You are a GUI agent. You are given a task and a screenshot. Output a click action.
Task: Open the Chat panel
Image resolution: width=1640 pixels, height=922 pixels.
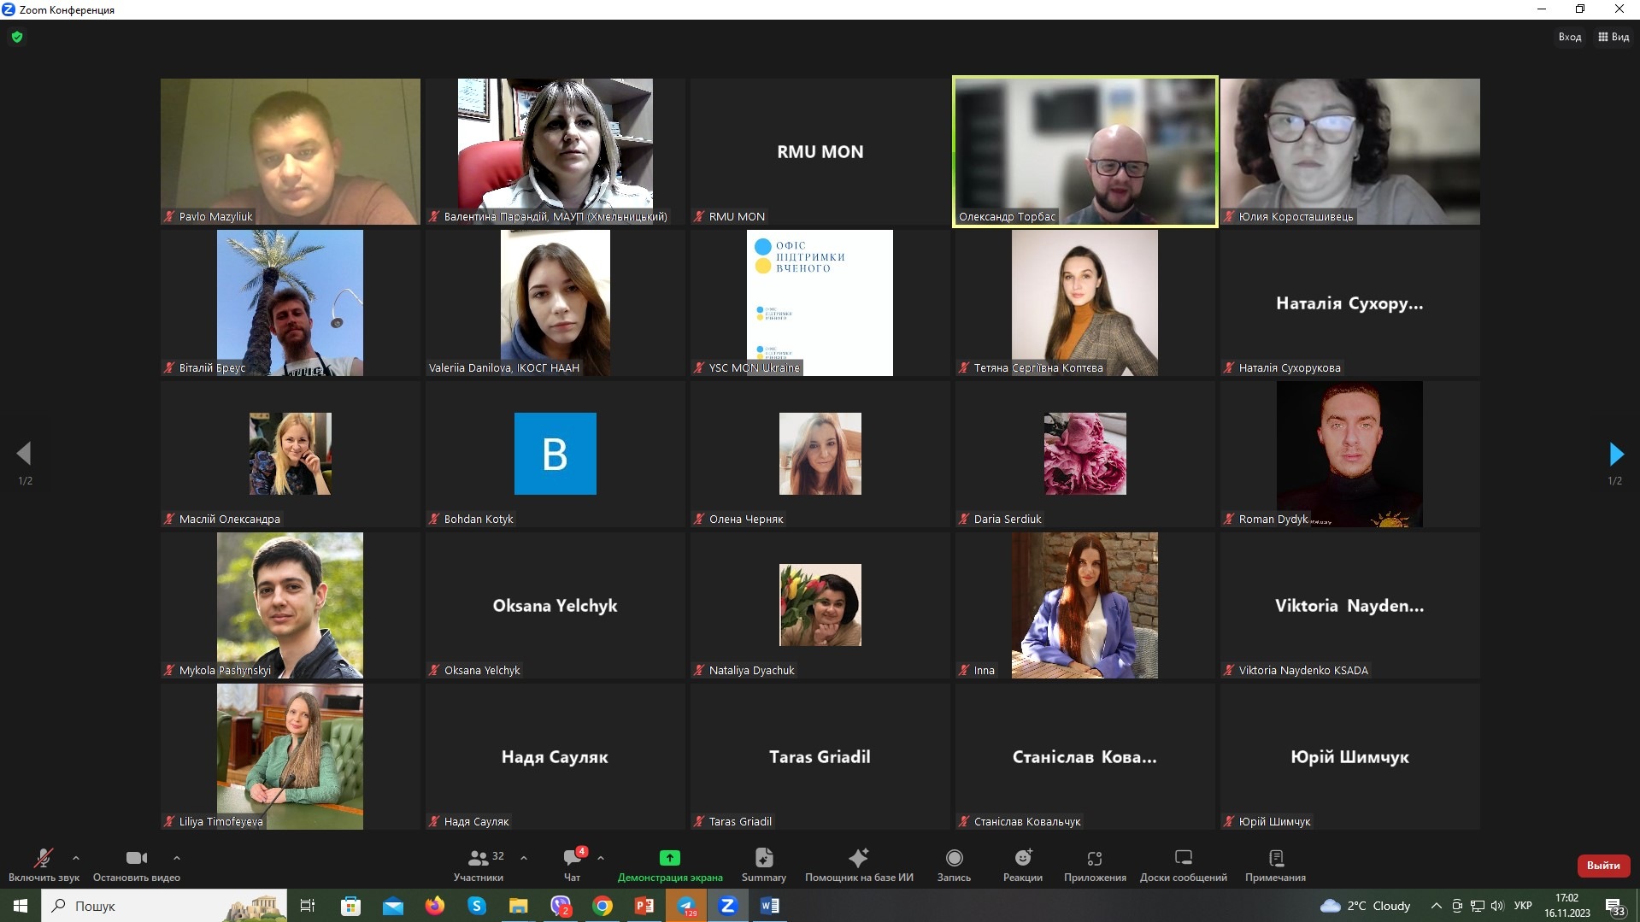click(572, 858)
